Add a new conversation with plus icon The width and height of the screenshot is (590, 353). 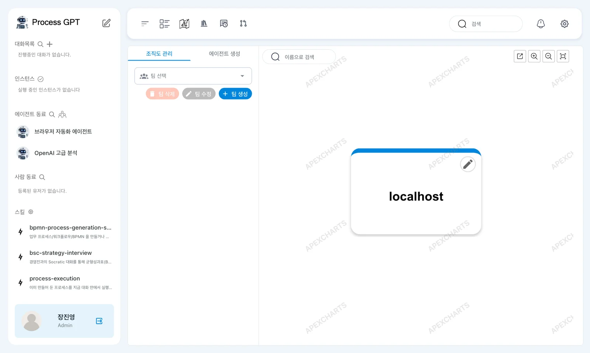50,44
